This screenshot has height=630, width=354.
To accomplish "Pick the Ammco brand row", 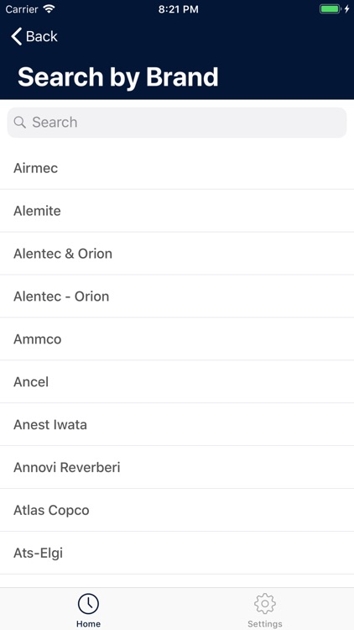I will pyautogui.click(x=177, y=339).
